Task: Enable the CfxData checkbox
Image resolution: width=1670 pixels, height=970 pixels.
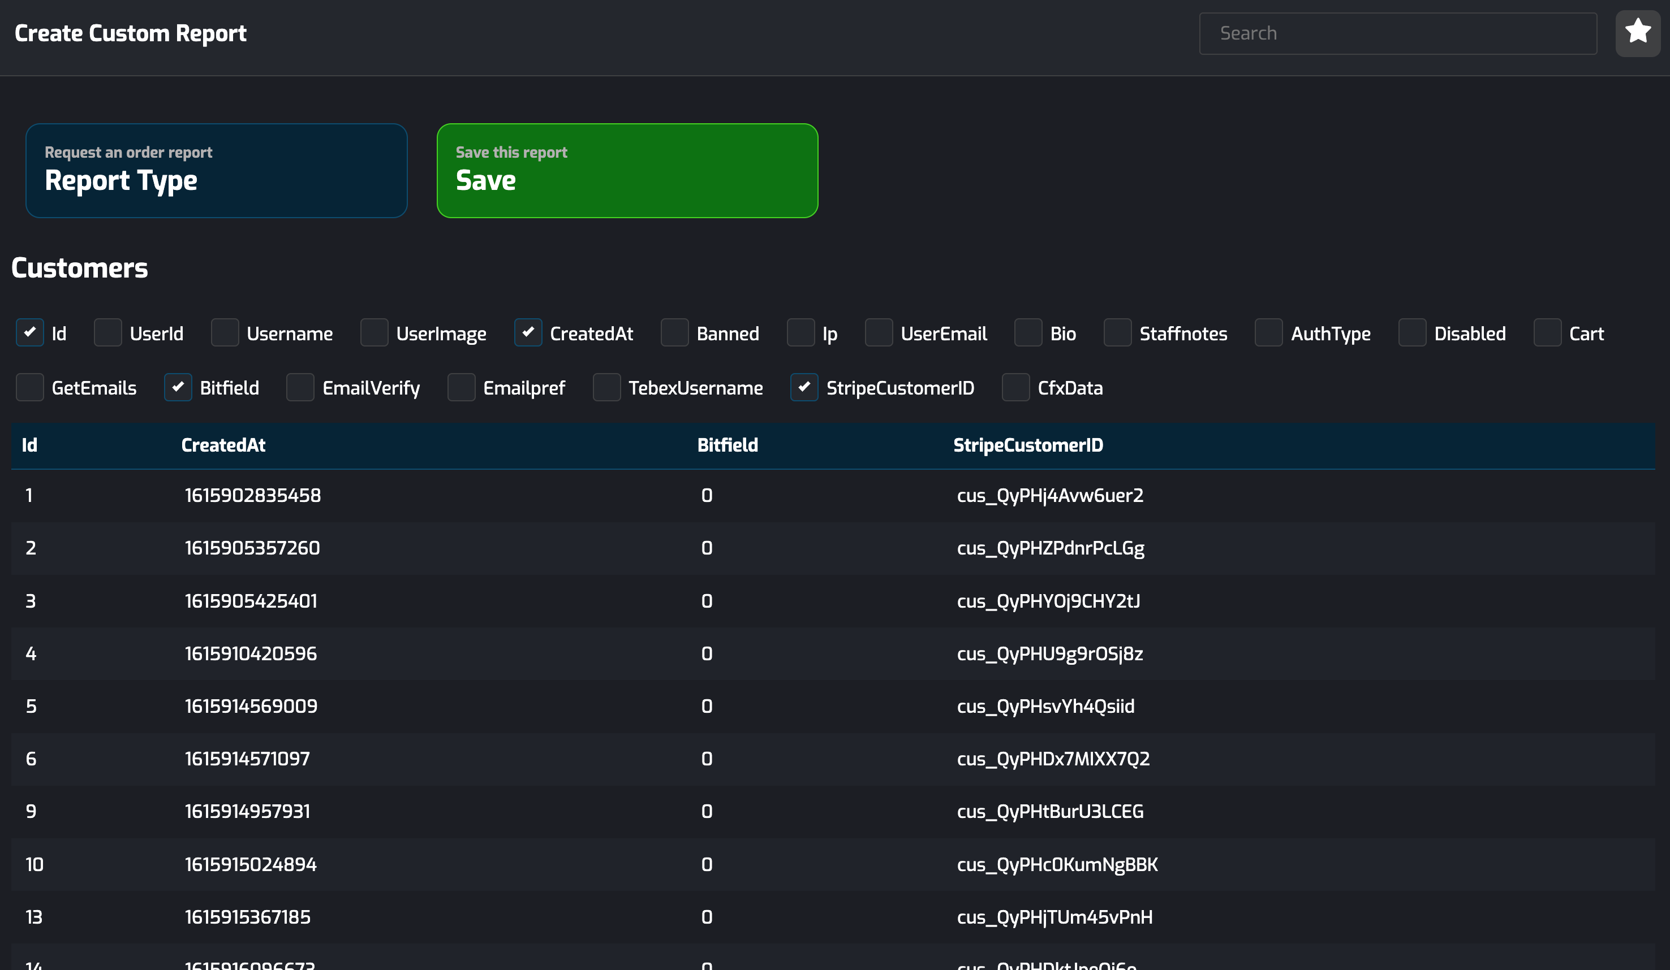Action: coord(1015,387)
